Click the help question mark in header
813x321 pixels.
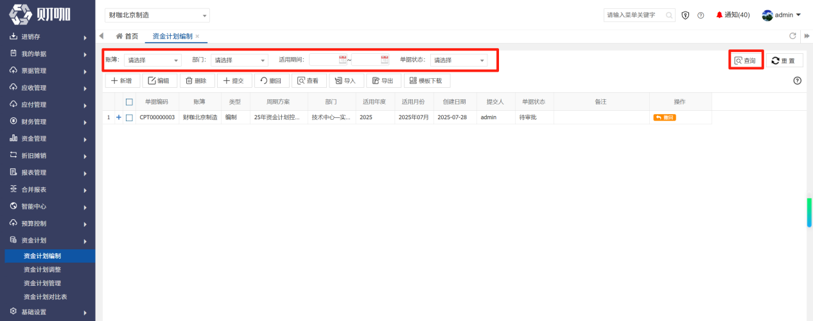pos(701,15)
